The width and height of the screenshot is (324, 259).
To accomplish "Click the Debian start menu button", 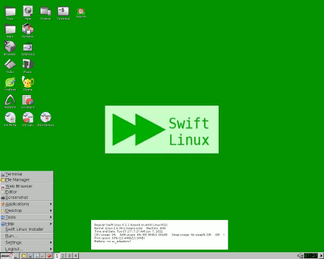I will click(x=7, y=256).
